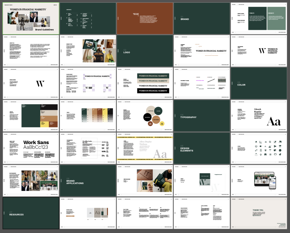Select the Vision and Mission slide
Screen dimensions: 290x233
coord(259,18)
